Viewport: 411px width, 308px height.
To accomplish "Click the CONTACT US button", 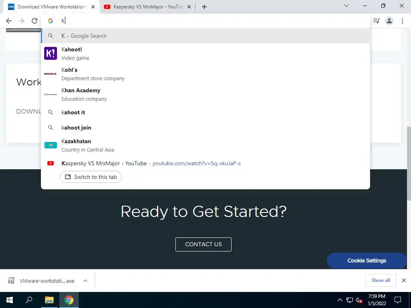I will click(203, 244).
